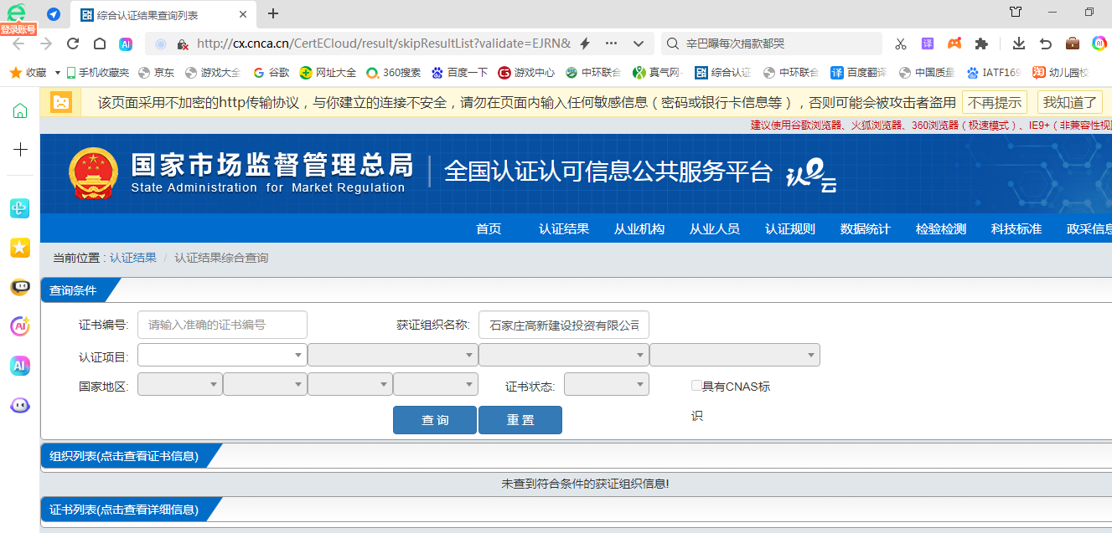Open the puzzle-piece extensions manager
Screen dimensions: 1112x533
981,44
